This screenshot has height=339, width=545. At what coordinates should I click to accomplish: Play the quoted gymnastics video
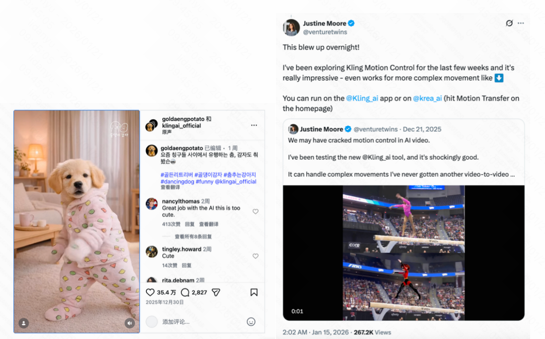403,253
